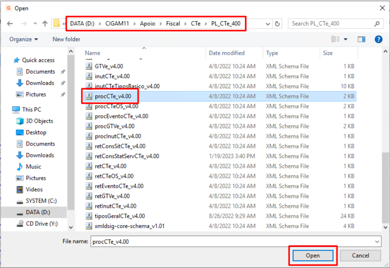Sort by Date modified column header

point(227,53)
